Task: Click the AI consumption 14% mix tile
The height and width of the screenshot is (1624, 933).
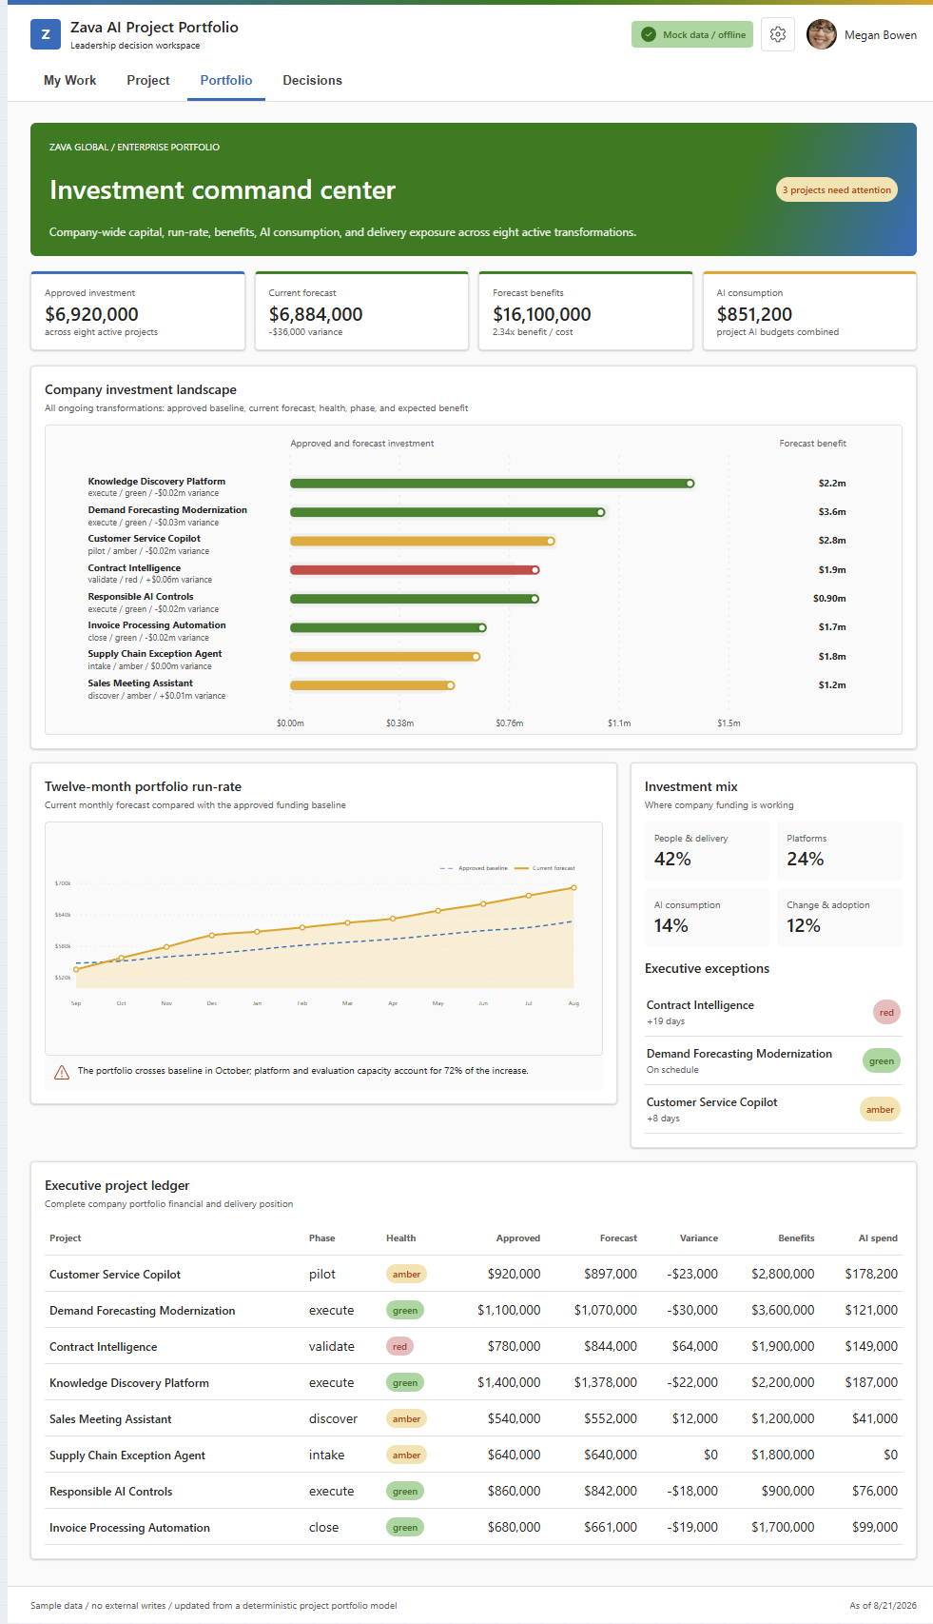Action: [707, 917]
